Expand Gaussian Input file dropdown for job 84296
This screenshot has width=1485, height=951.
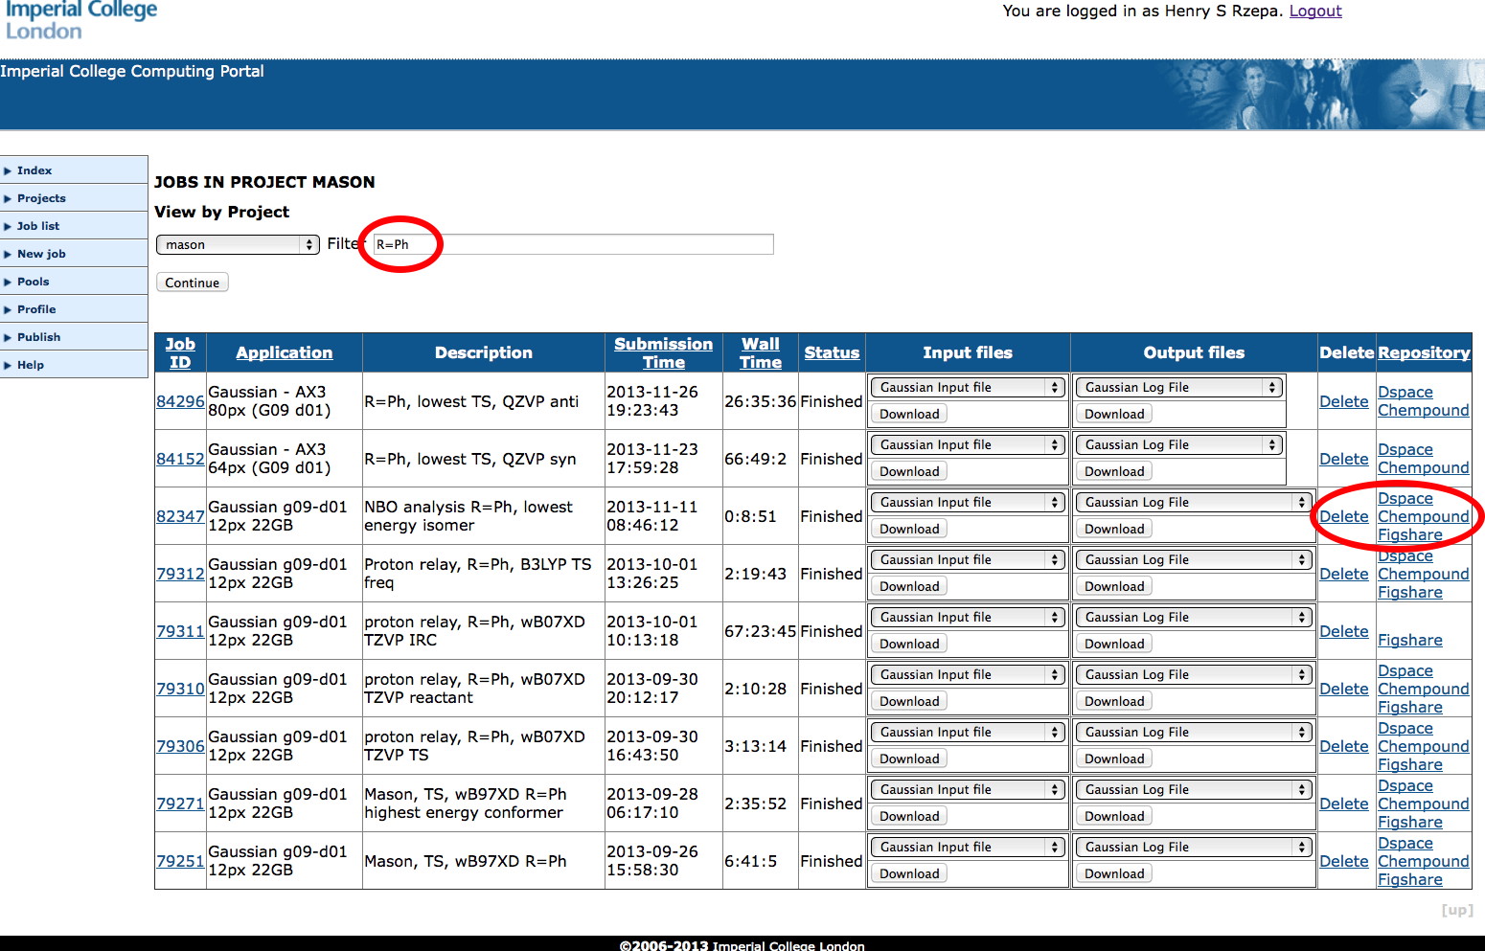click(x=968, y=388)
